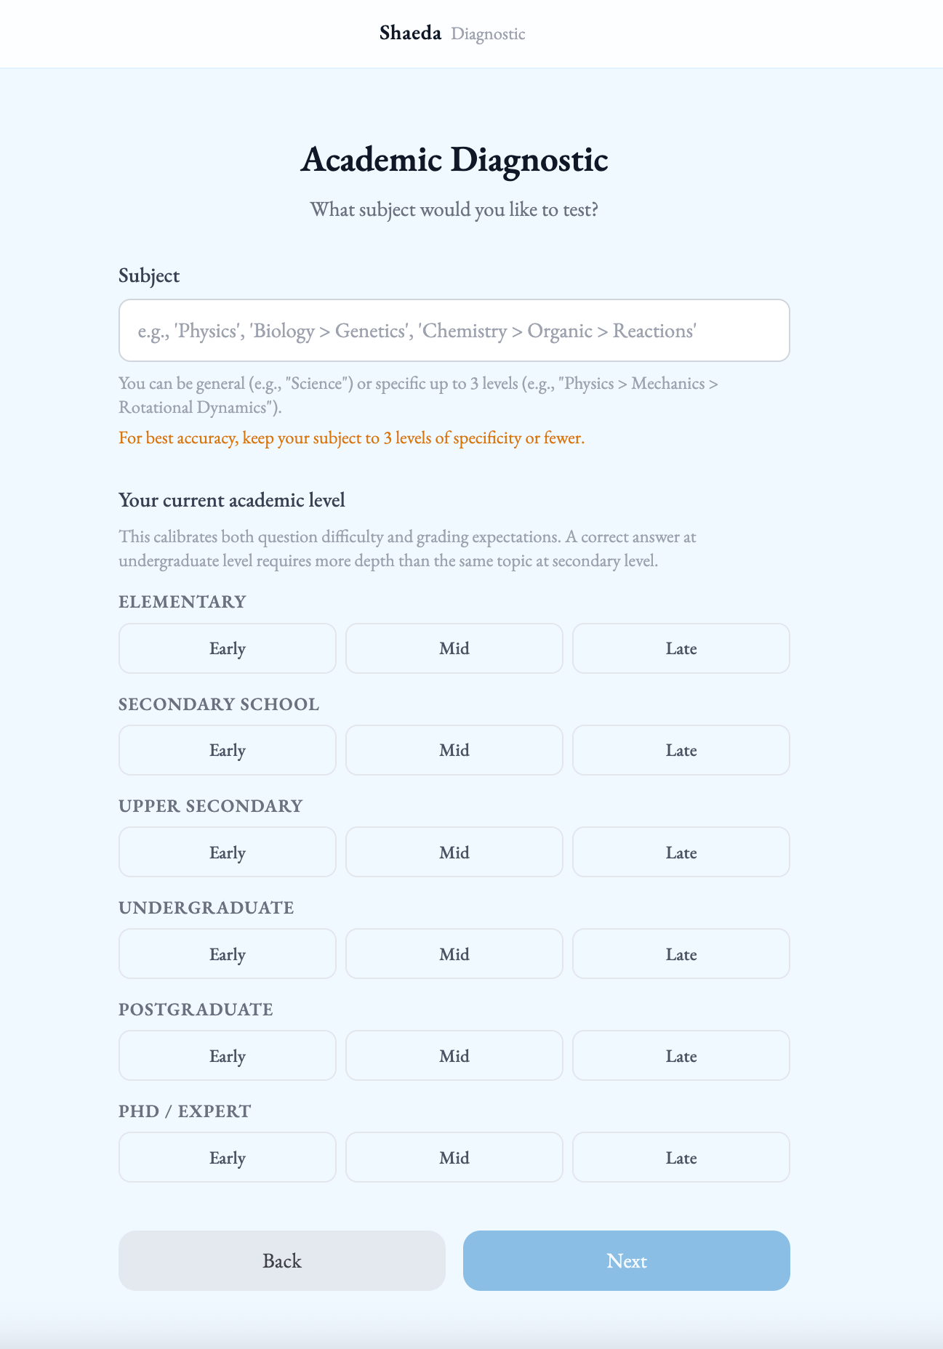The width and height of the screenshot is (943, 1349).
Task: Click the Shaeda header logo
Action: 410,33
